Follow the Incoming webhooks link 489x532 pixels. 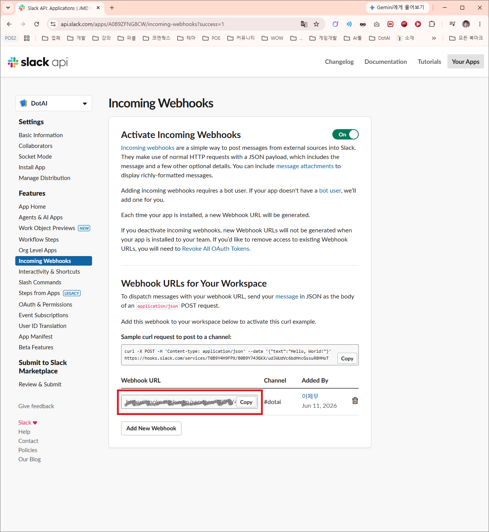coord(148,148)
